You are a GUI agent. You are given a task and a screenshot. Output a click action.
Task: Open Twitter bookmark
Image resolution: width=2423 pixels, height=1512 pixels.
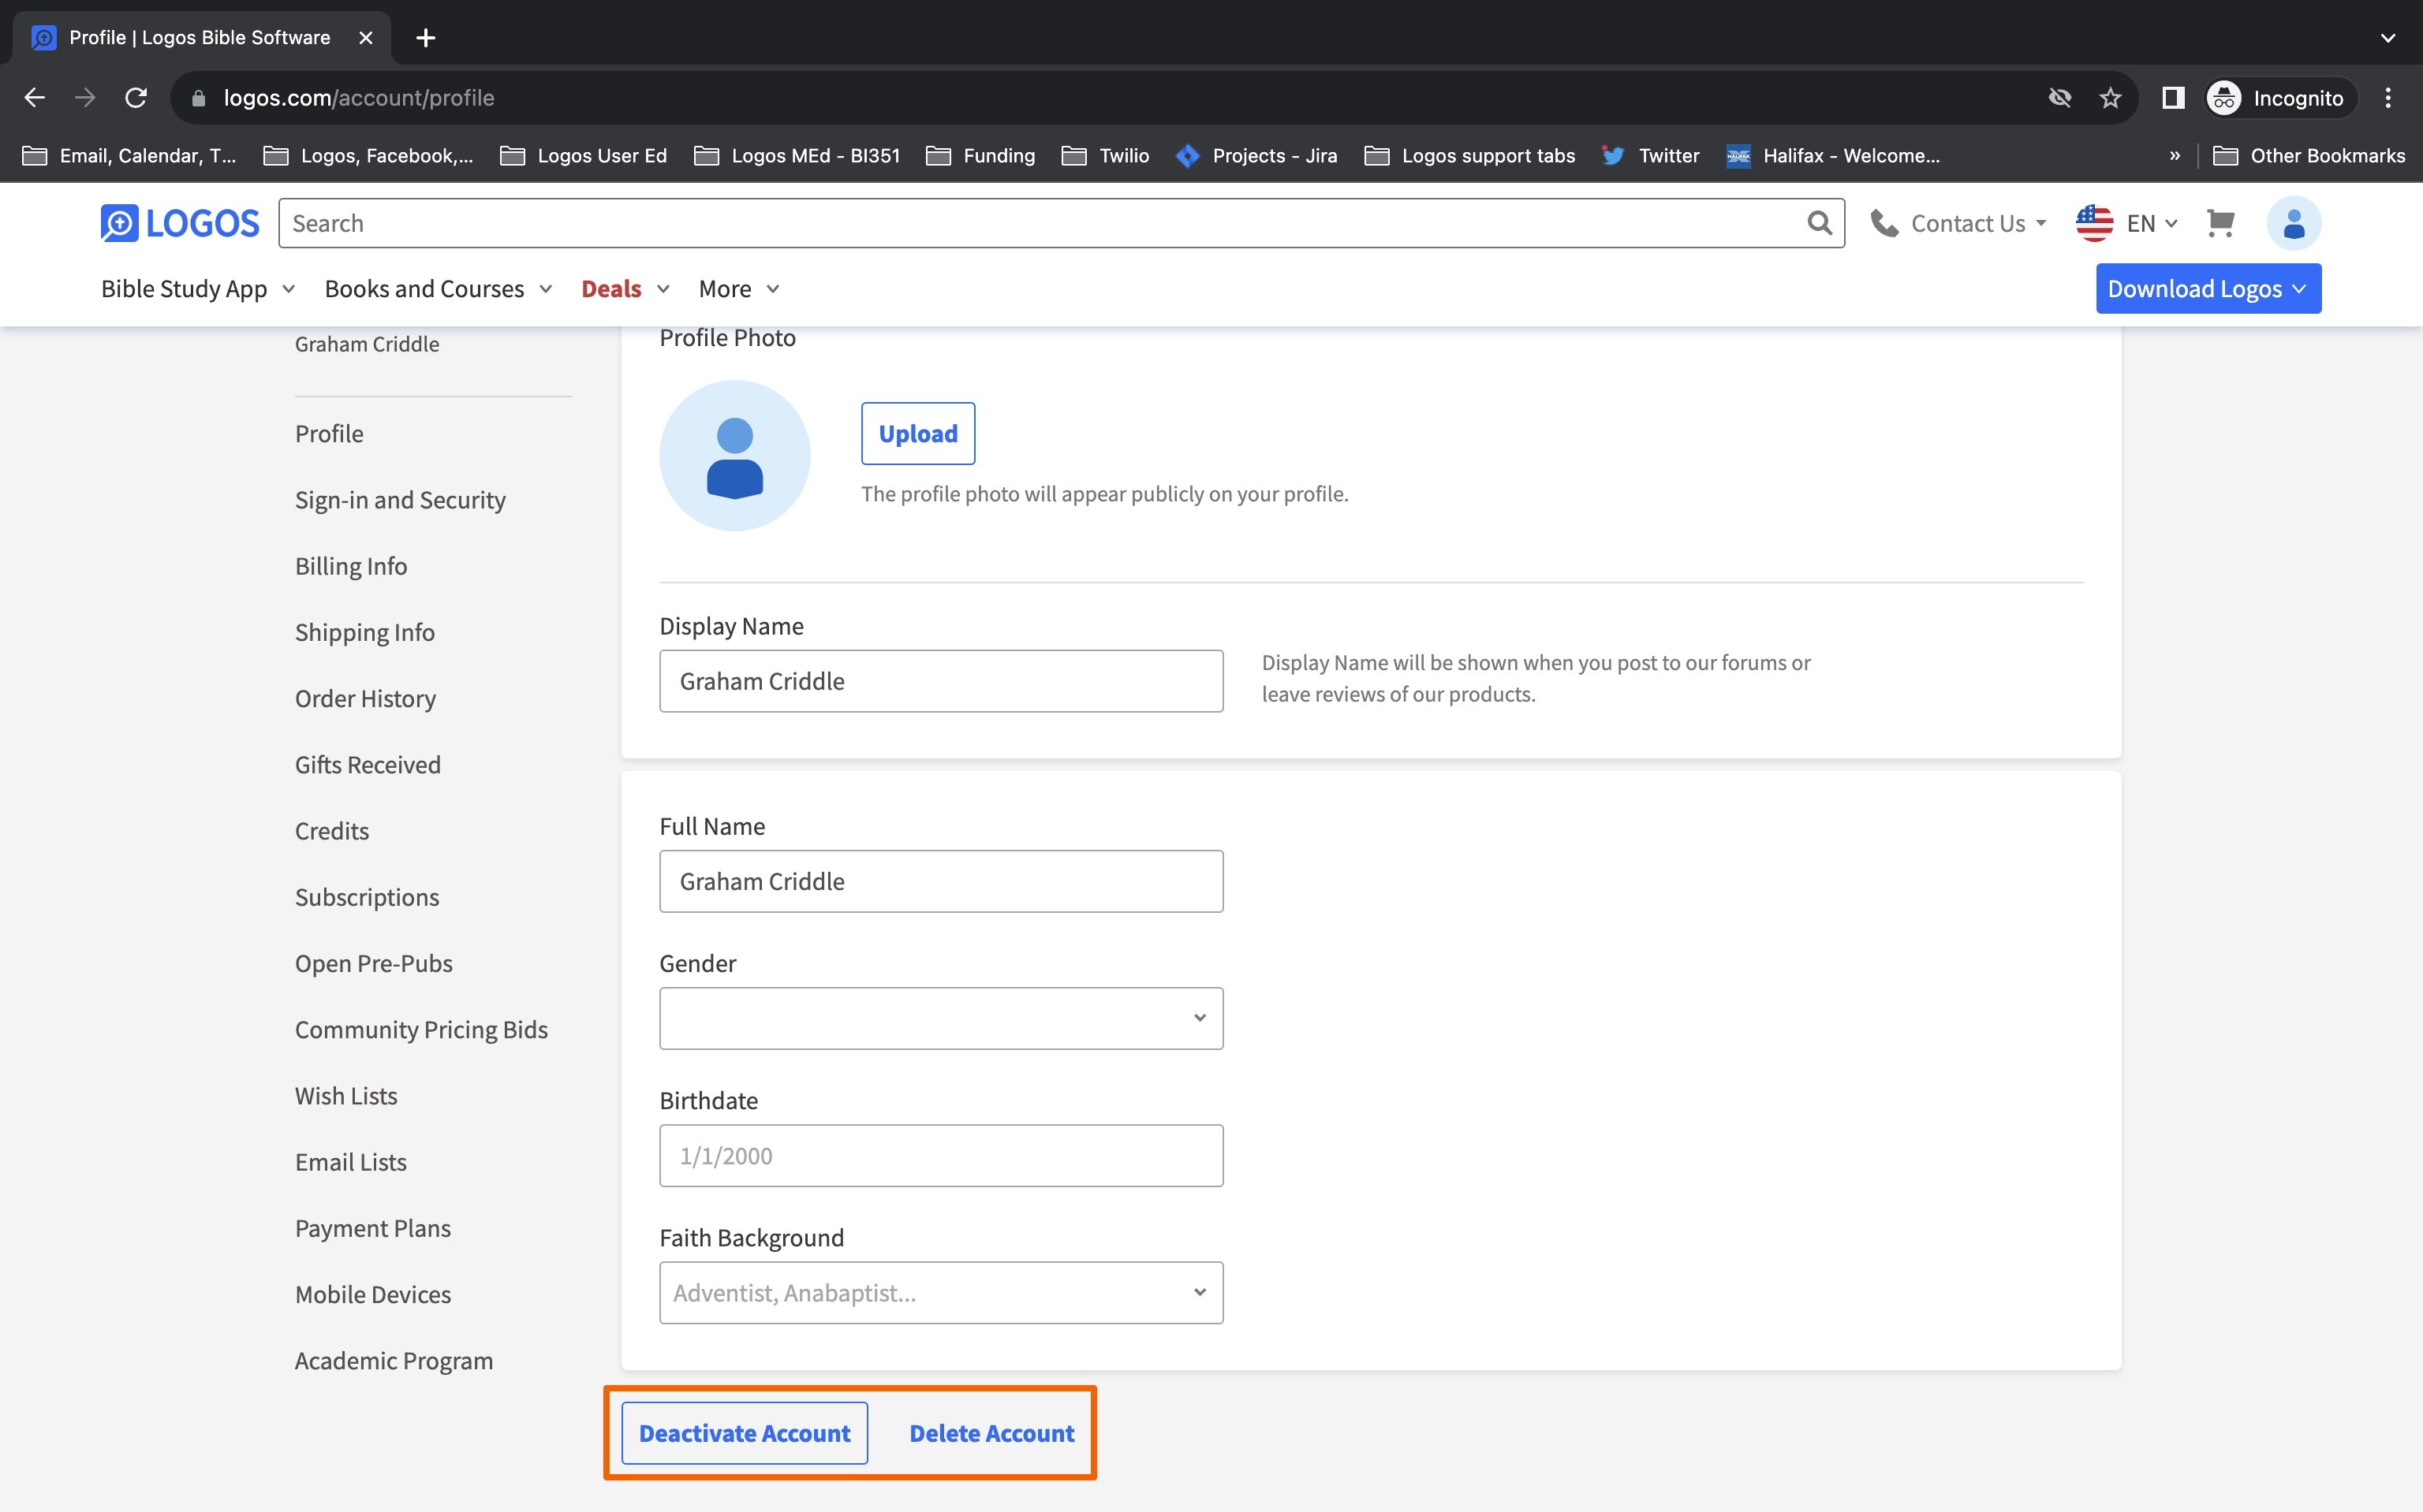(x=1650, y=155)
